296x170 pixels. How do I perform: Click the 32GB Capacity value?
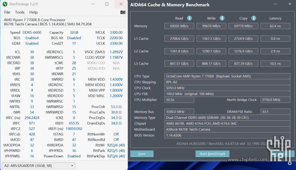74,32
